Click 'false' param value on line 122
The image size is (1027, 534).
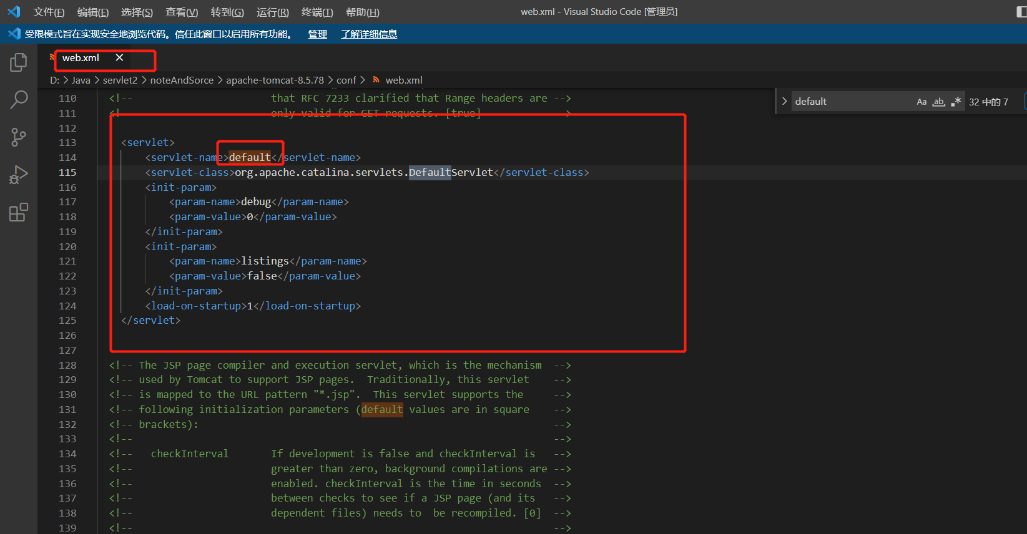pyautogui.click(x=262, y=276)
